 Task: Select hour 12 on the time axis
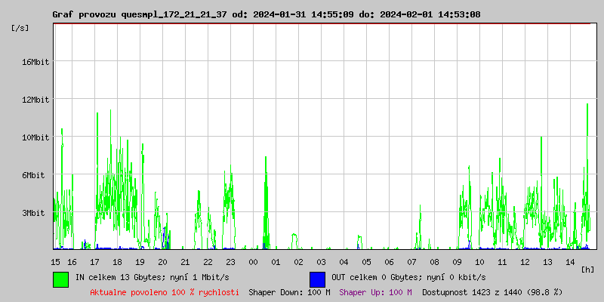pyautogui.click(x=525, y=262)
